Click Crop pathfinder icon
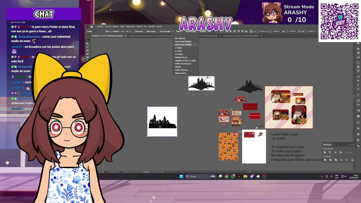This screenshot has height=203, width=361. pos(341,160)
